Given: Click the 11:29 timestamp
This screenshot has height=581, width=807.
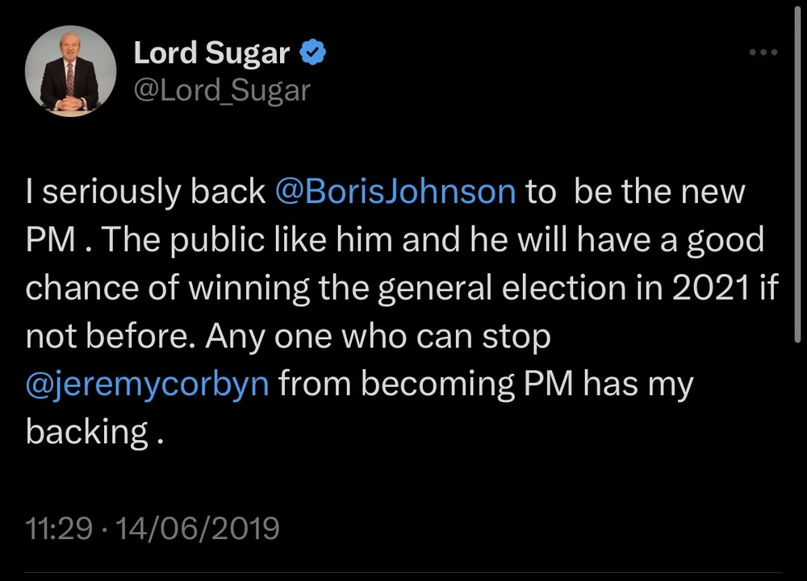Looking at the screenshot, I should [x=59, y=529].
